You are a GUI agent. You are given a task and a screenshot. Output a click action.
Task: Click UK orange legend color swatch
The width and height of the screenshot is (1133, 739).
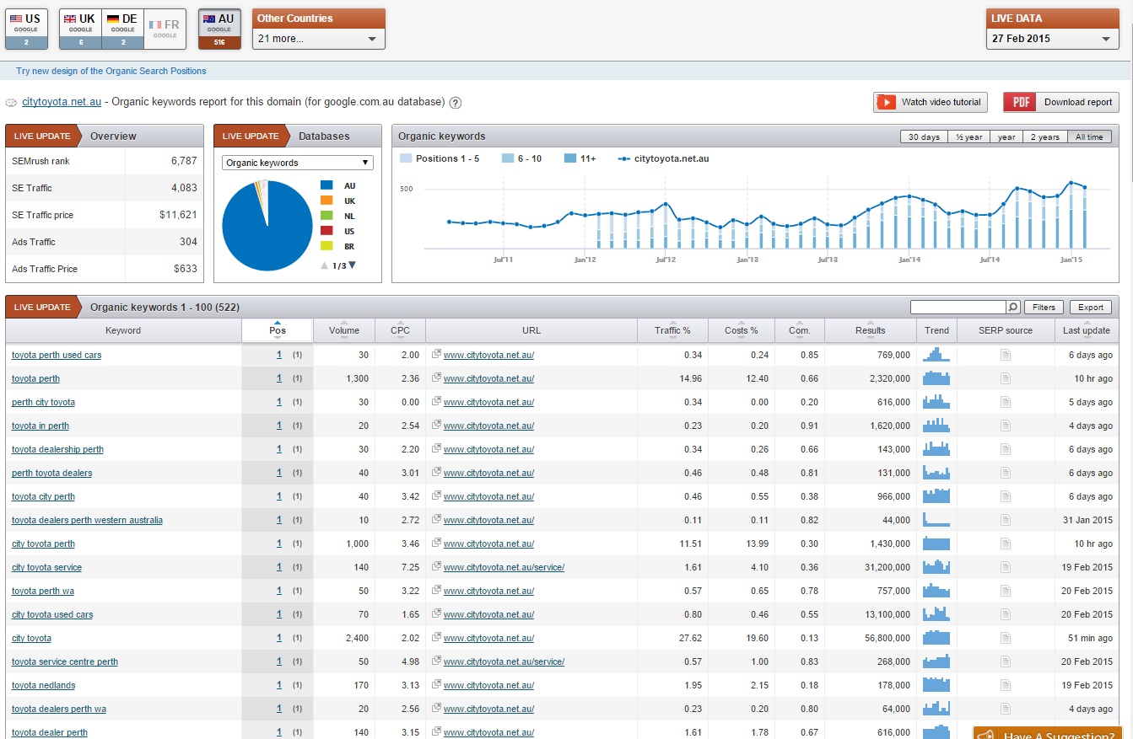click(326, 201)
